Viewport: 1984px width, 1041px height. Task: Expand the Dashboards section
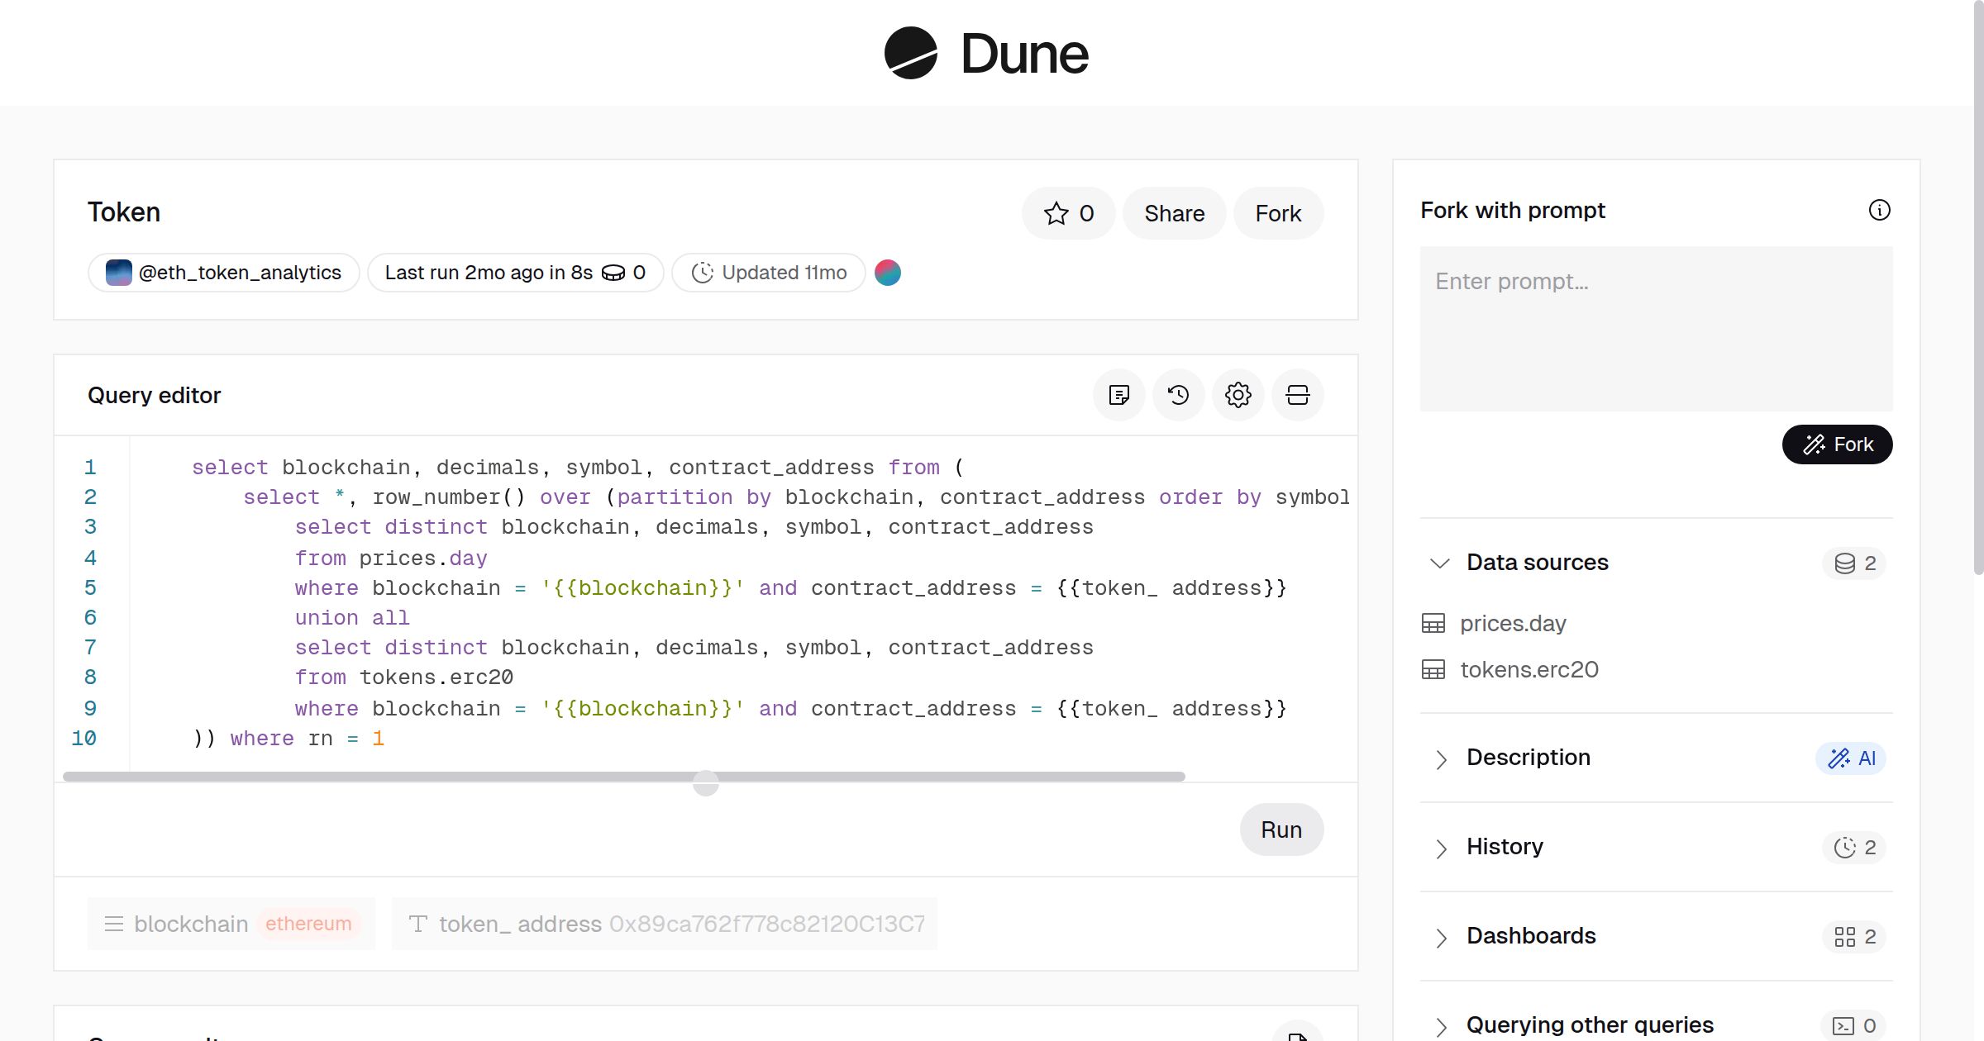1442,938
